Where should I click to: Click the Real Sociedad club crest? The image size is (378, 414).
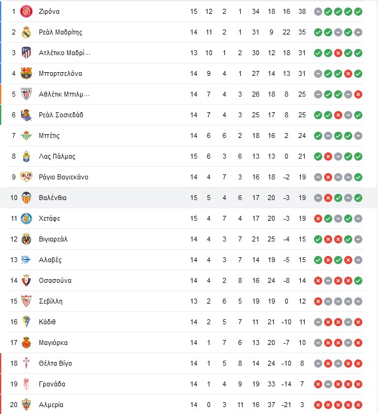(26, 115)
